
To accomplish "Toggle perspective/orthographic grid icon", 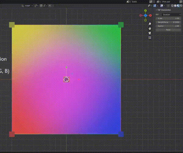I will 150,38.
